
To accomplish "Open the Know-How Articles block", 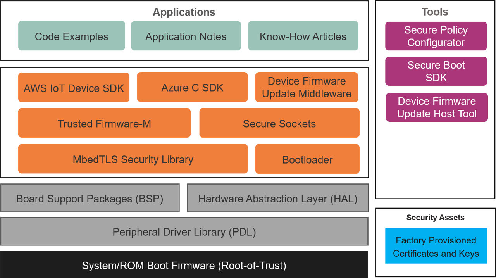I will (303, 36).
